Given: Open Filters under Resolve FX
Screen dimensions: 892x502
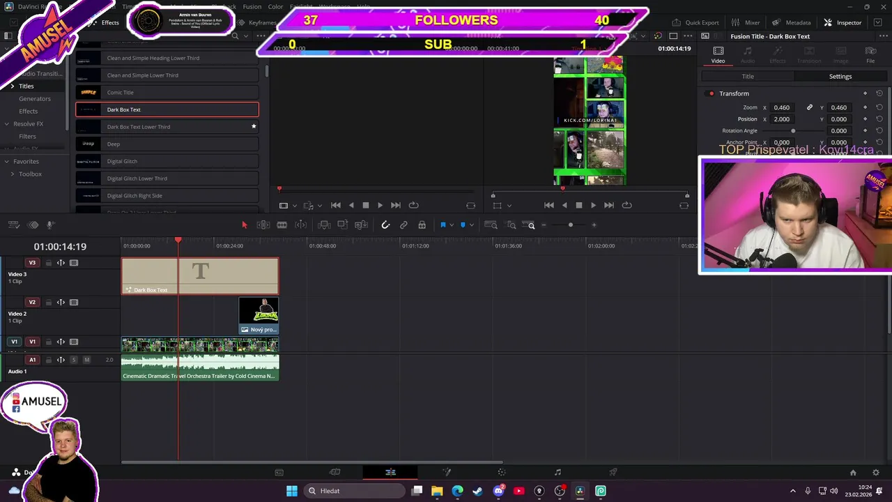Looking at the screenshot, I should pyautogui.click(x=27, y=136).
